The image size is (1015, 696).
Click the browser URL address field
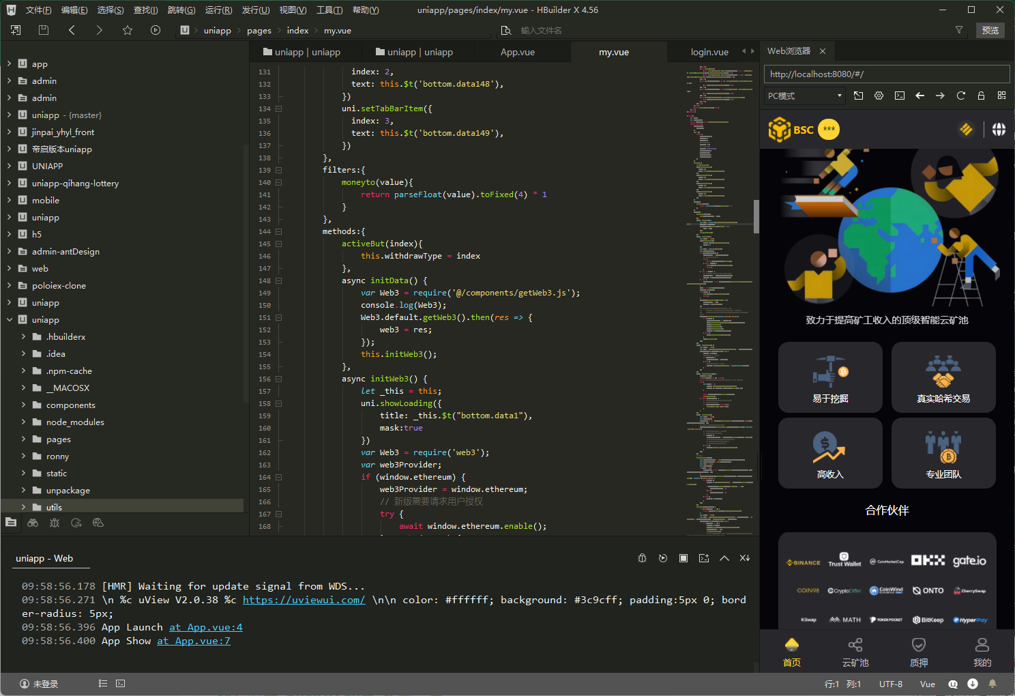tap(886, 74)
